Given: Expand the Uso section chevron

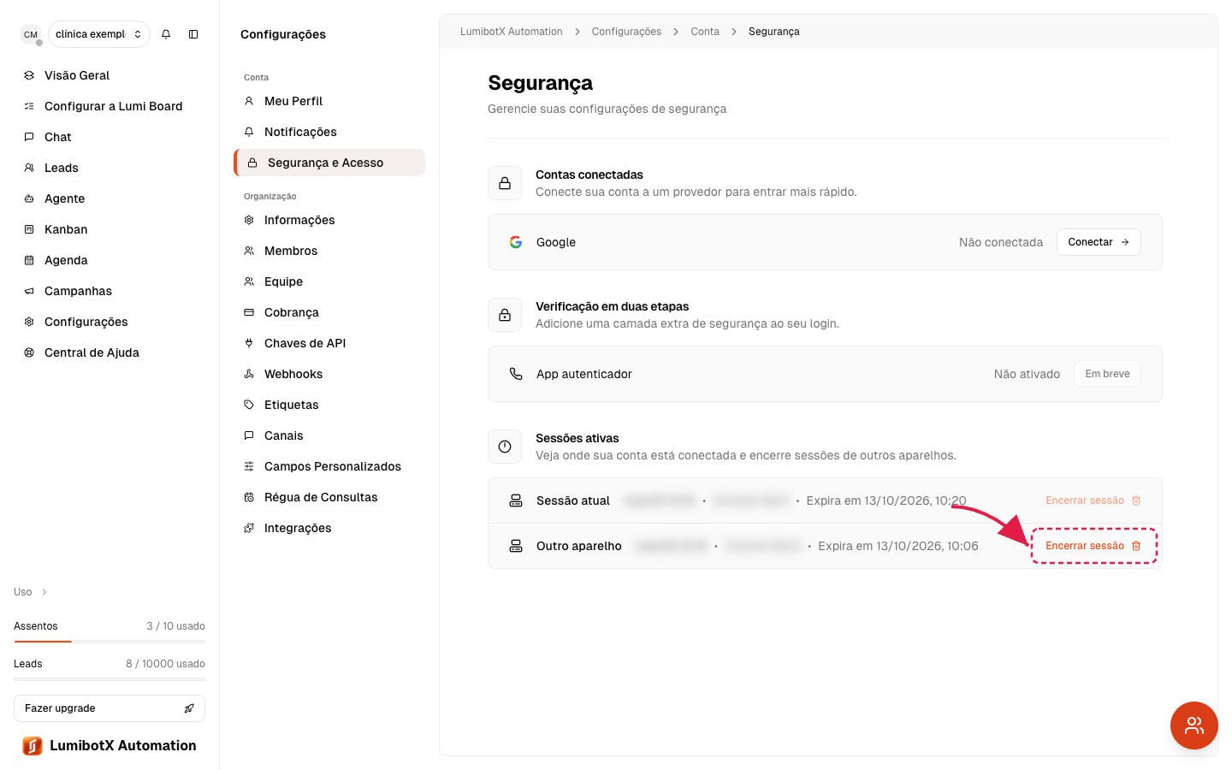Looking at the screenshot, I should pyautogui.click(x=44, y=592).
